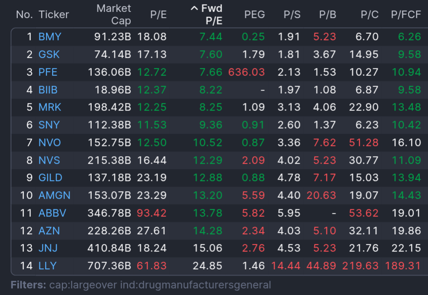Open SNY ticker link
428x295 pixels.
click(49, 125)
